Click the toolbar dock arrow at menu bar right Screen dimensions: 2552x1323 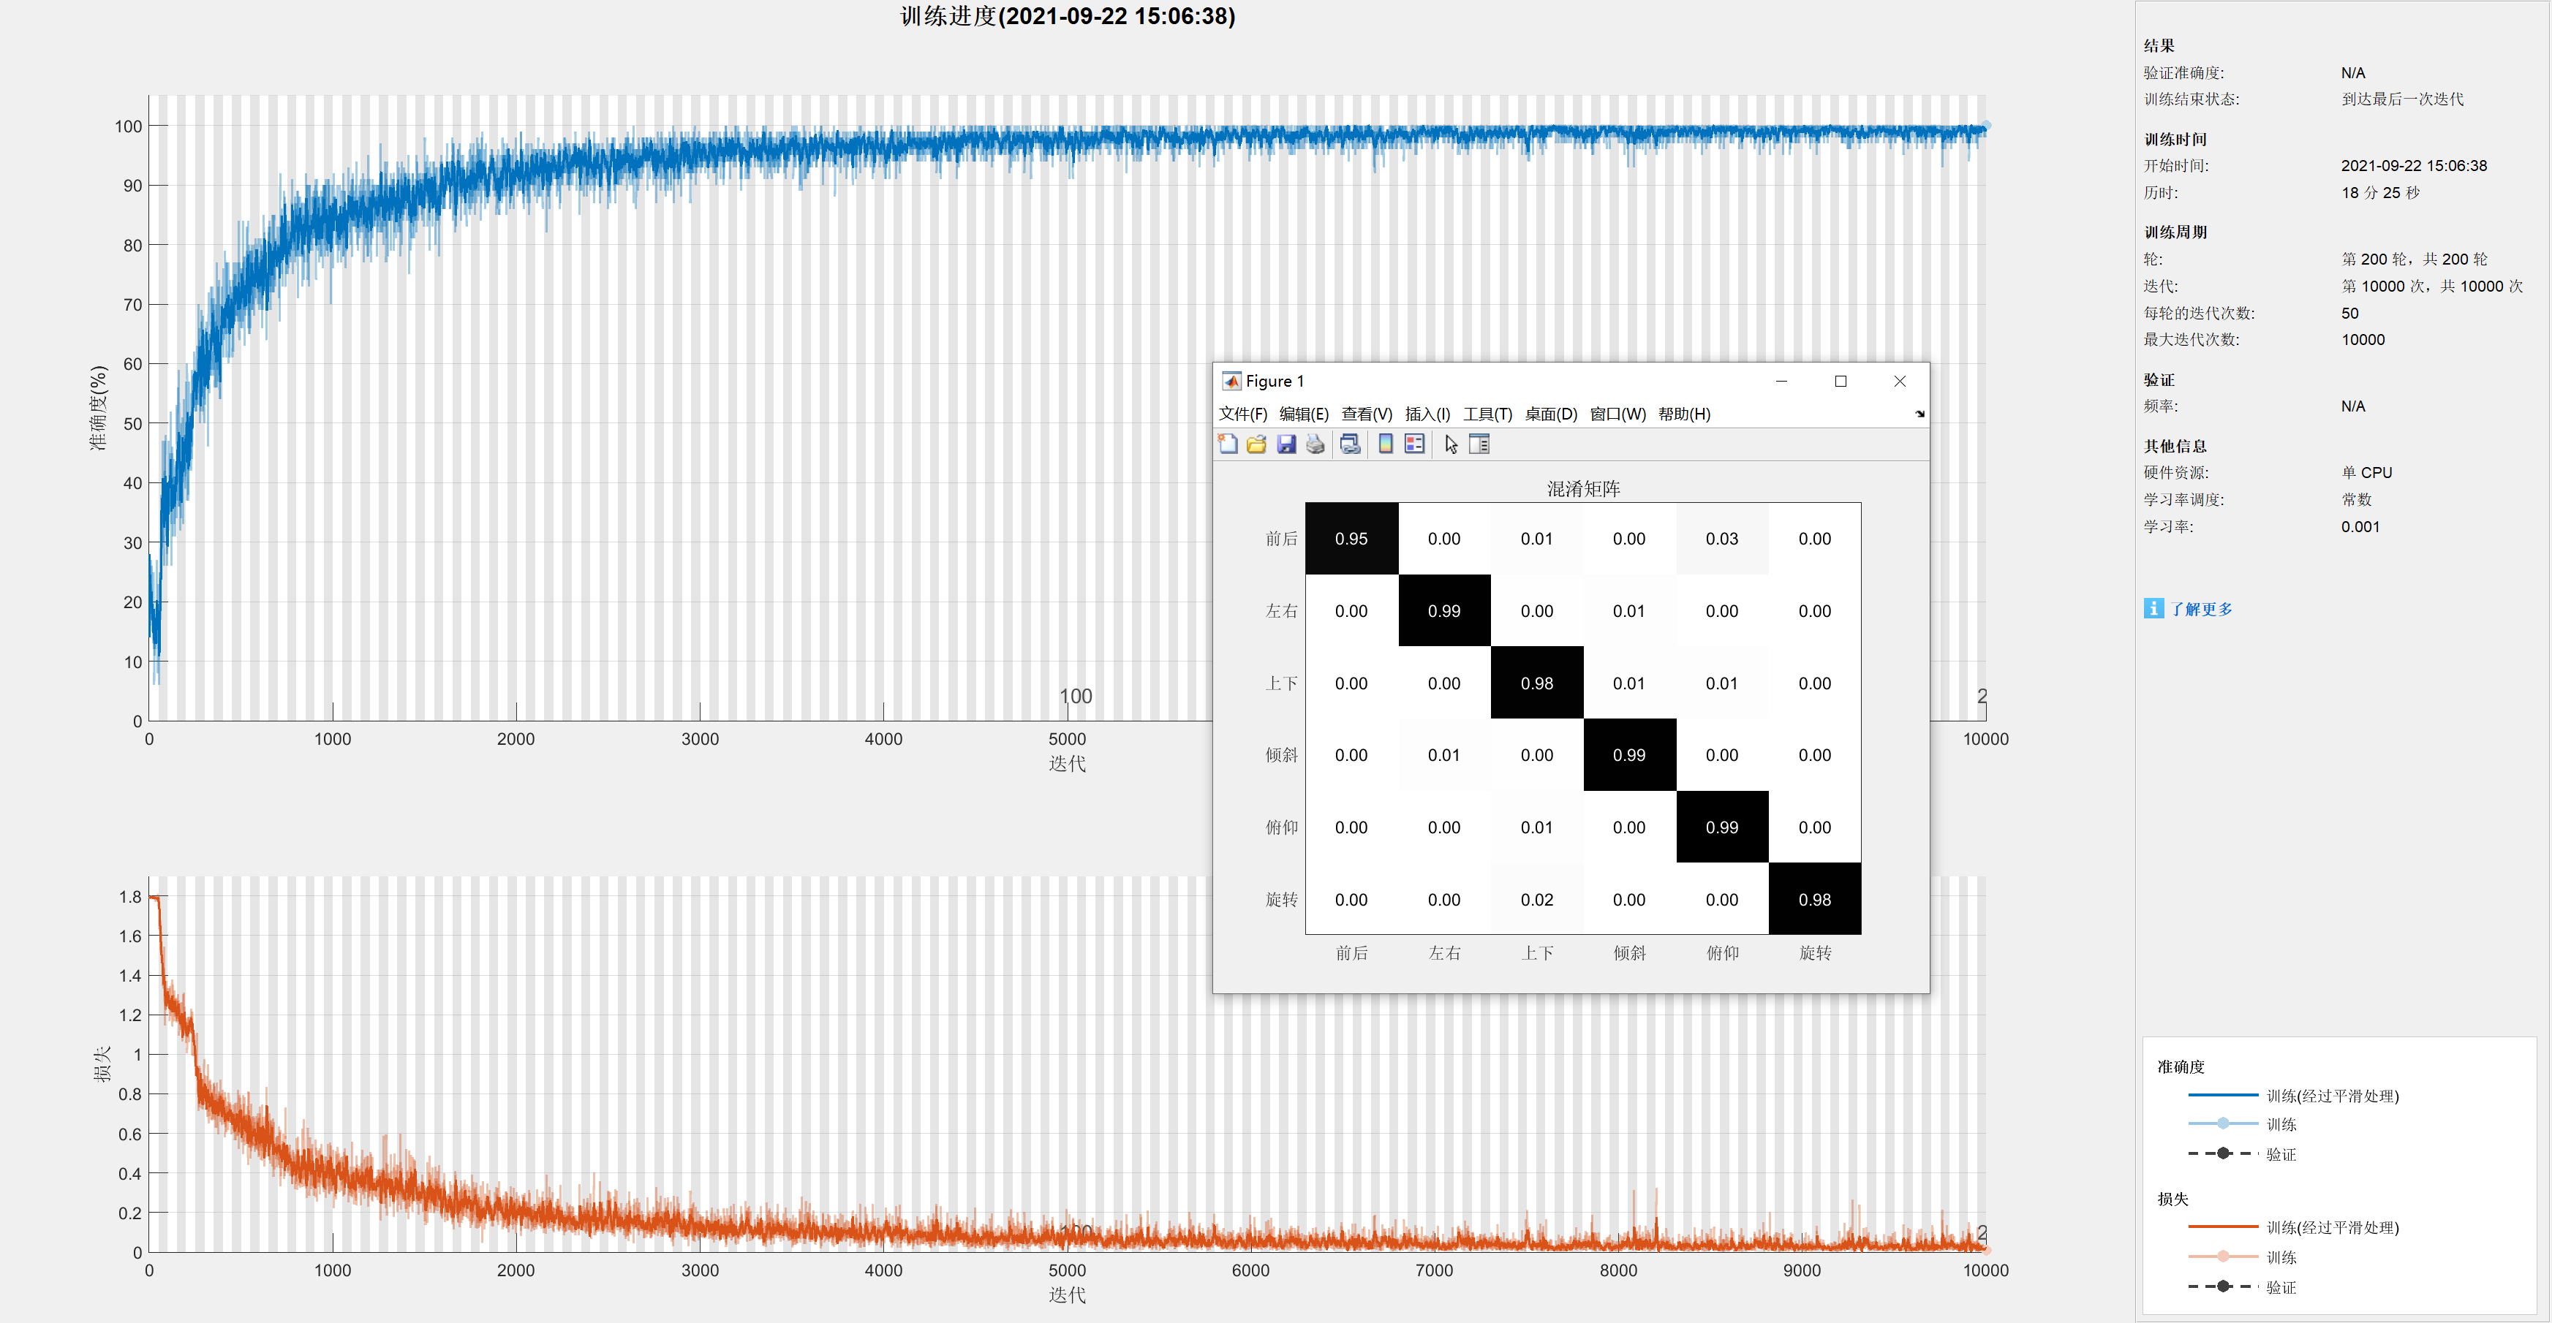click(x=1919, y=414)
